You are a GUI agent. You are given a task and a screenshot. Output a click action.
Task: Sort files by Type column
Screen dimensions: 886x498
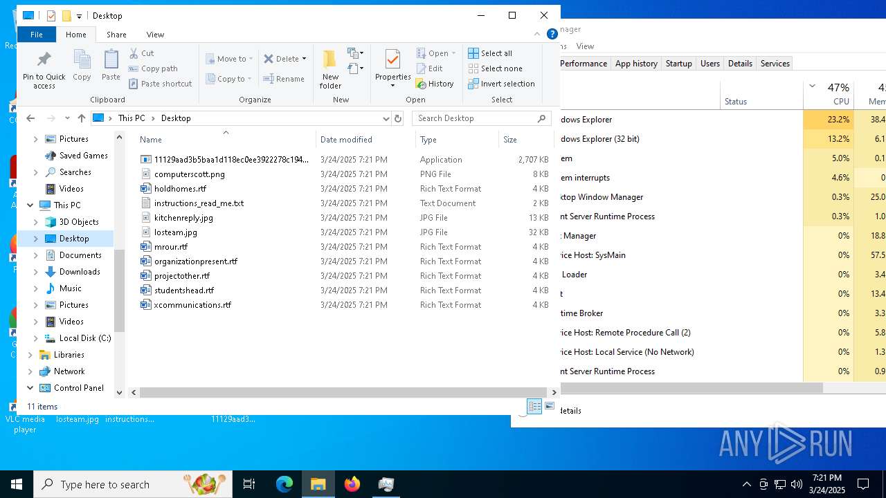[x=457, y=139]
